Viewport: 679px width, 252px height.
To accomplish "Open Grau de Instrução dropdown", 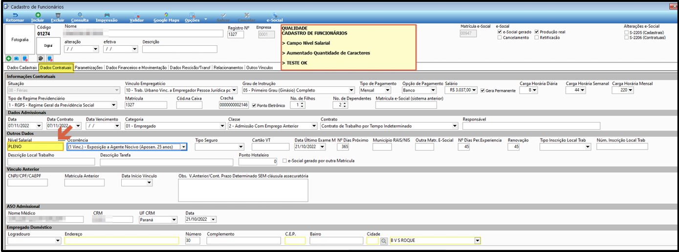I will [351, 90].
